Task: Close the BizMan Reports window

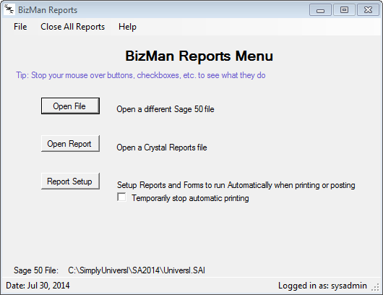Action: click(368, 10)
